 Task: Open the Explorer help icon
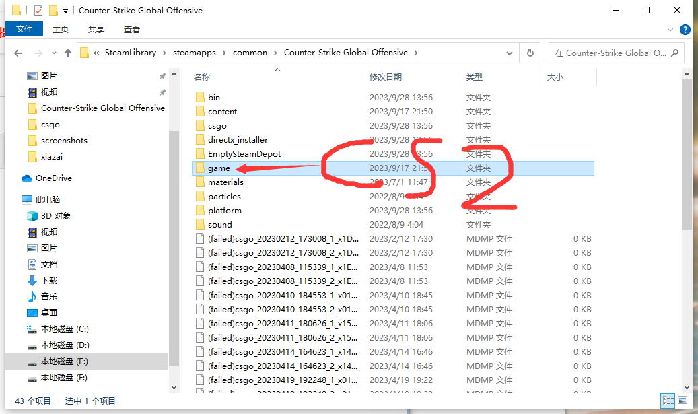pos(685,30)
